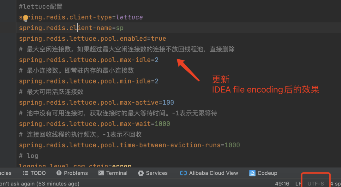Open the Terminal tool window icon
Image resolution: width=341 pixels, height=187 pixels.
point(101,173)
